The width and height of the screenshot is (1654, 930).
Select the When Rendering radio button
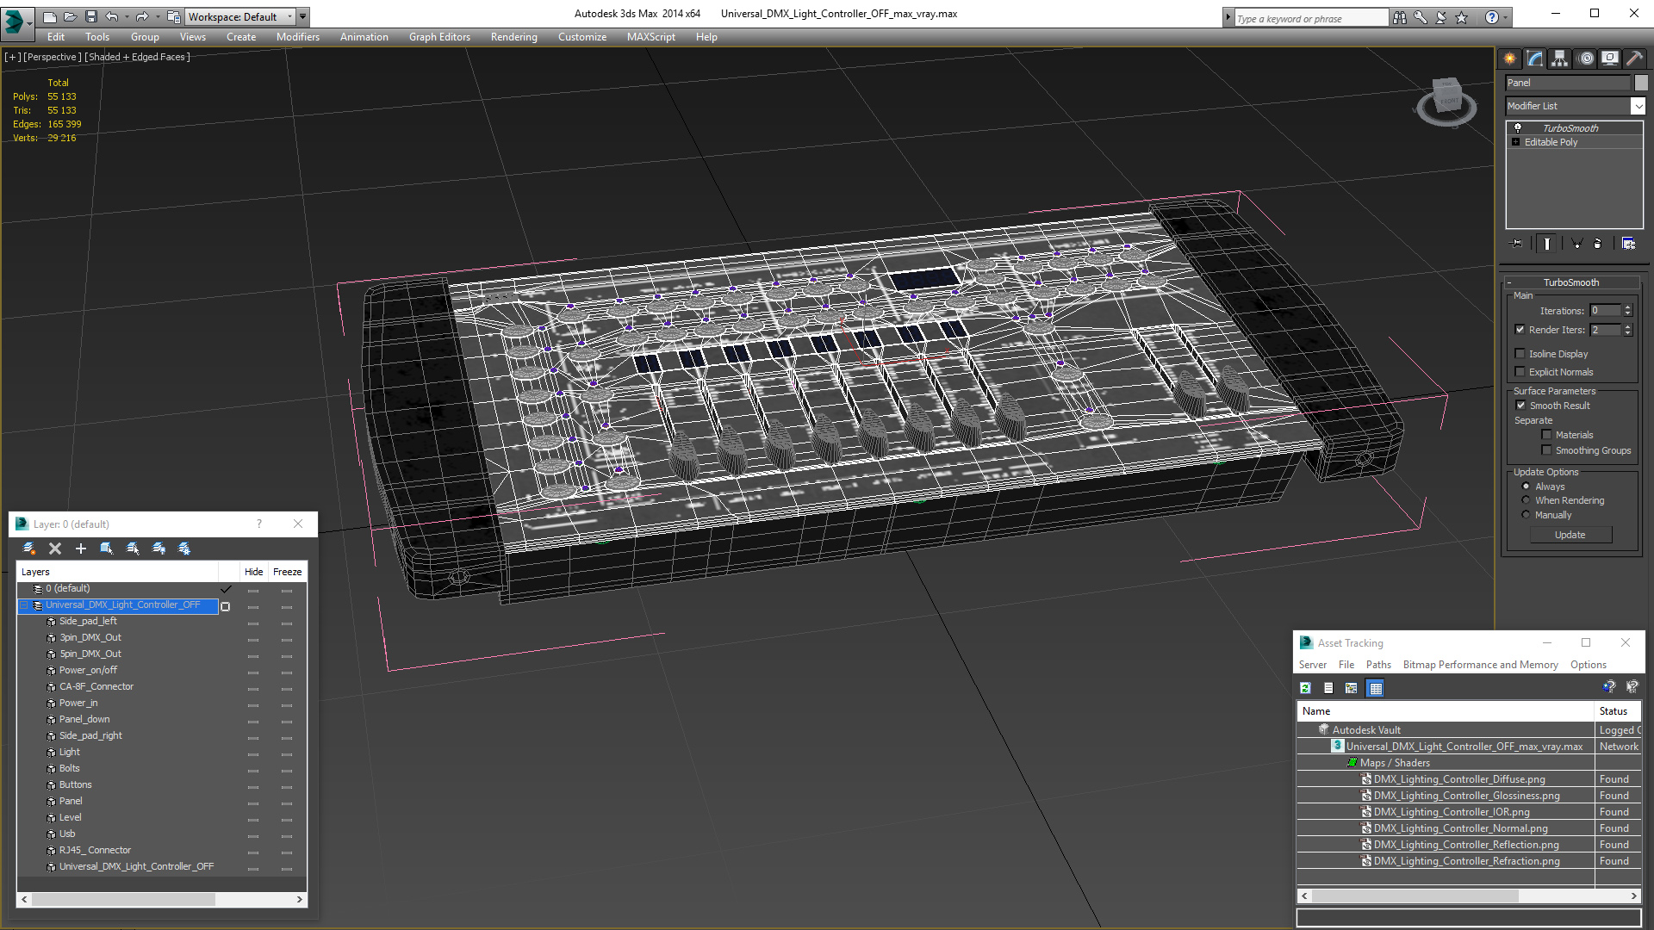coord(1526,500)
